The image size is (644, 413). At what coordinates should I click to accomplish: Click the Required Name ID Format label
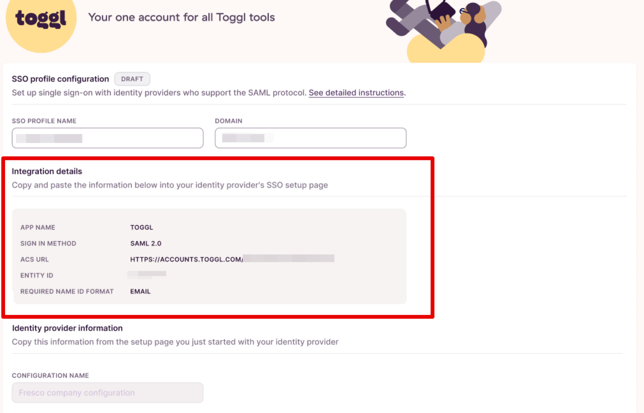pyautogui.click(x=67, y=291)
